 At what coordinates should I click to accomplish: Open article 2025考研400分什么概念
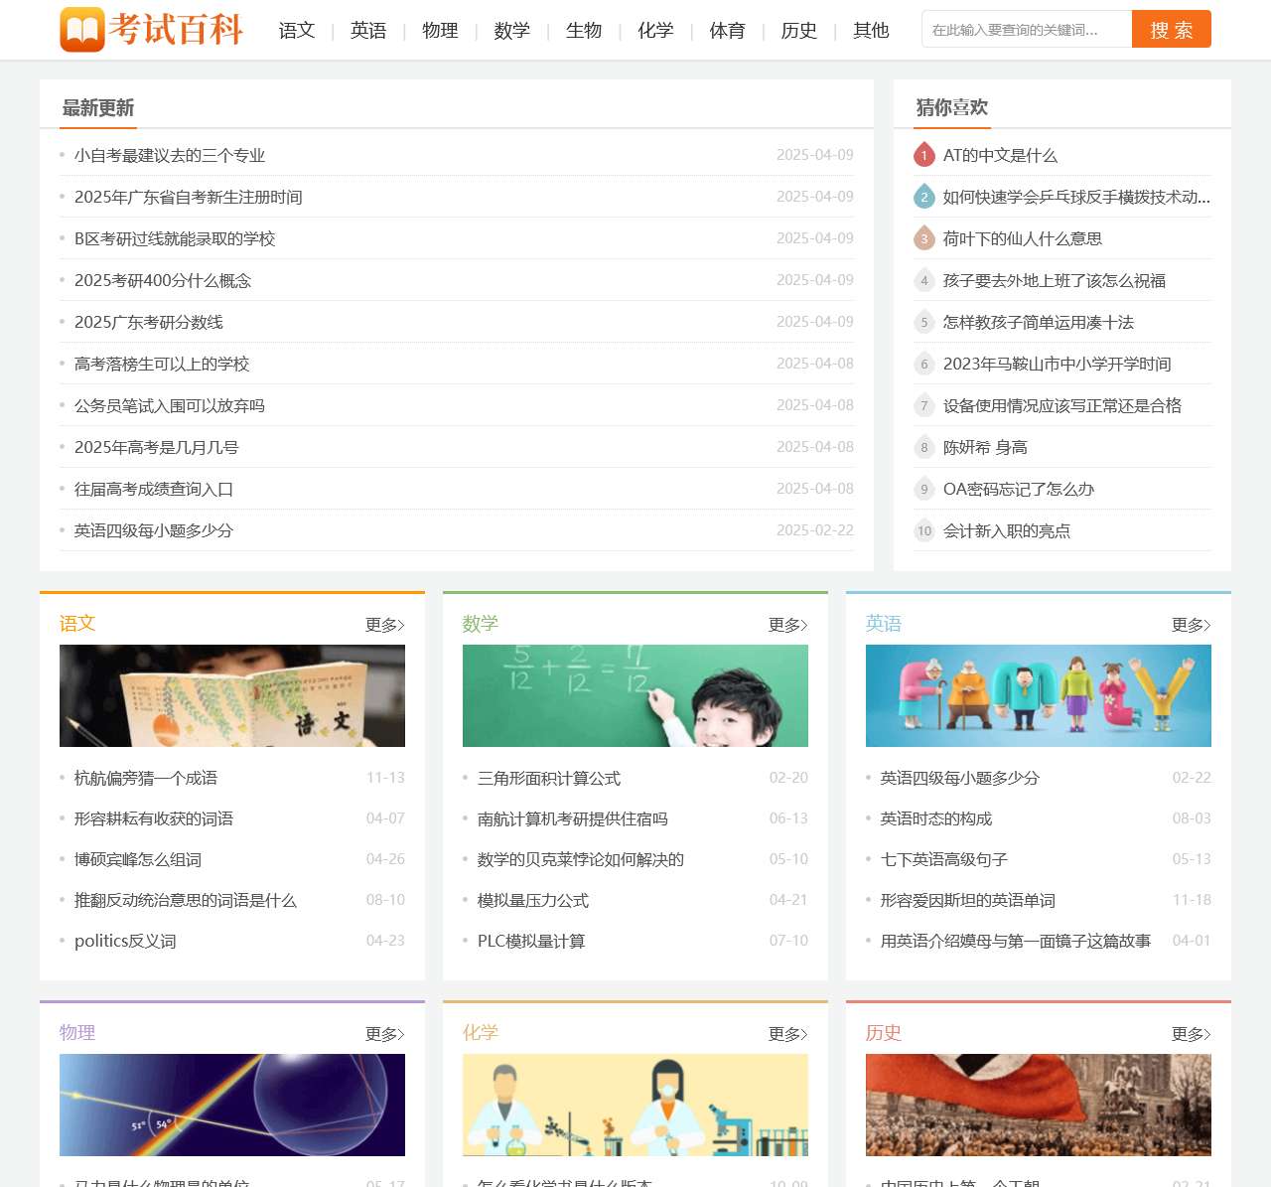point(163,280)
